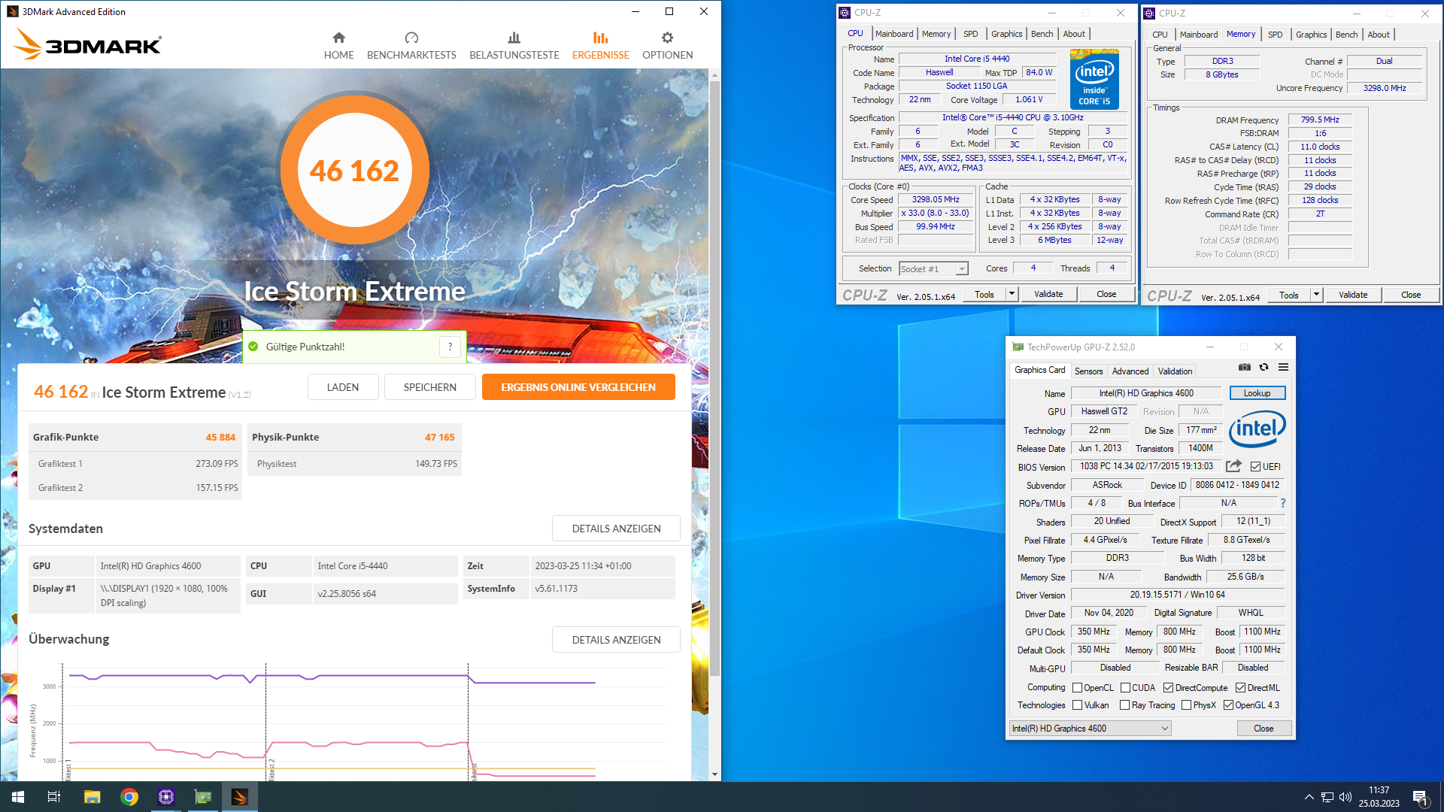1444x812 pixels.
Task: Open the volume control in system tray
Action: [1345, 797]
